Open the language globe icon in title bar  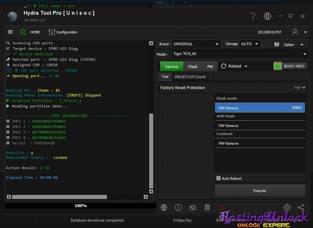(x=267, y=16)
